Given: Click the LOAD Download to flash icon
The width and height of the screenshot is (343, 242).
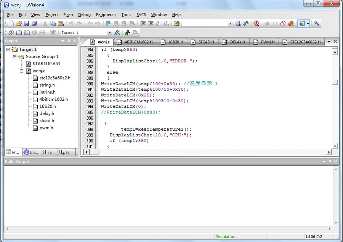Looking at the screenshot, I should pos(53,32).
